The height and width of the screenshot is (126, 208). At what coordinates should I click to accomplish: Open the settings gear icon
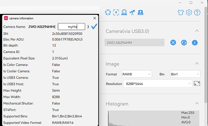click(x=189, y=13)
